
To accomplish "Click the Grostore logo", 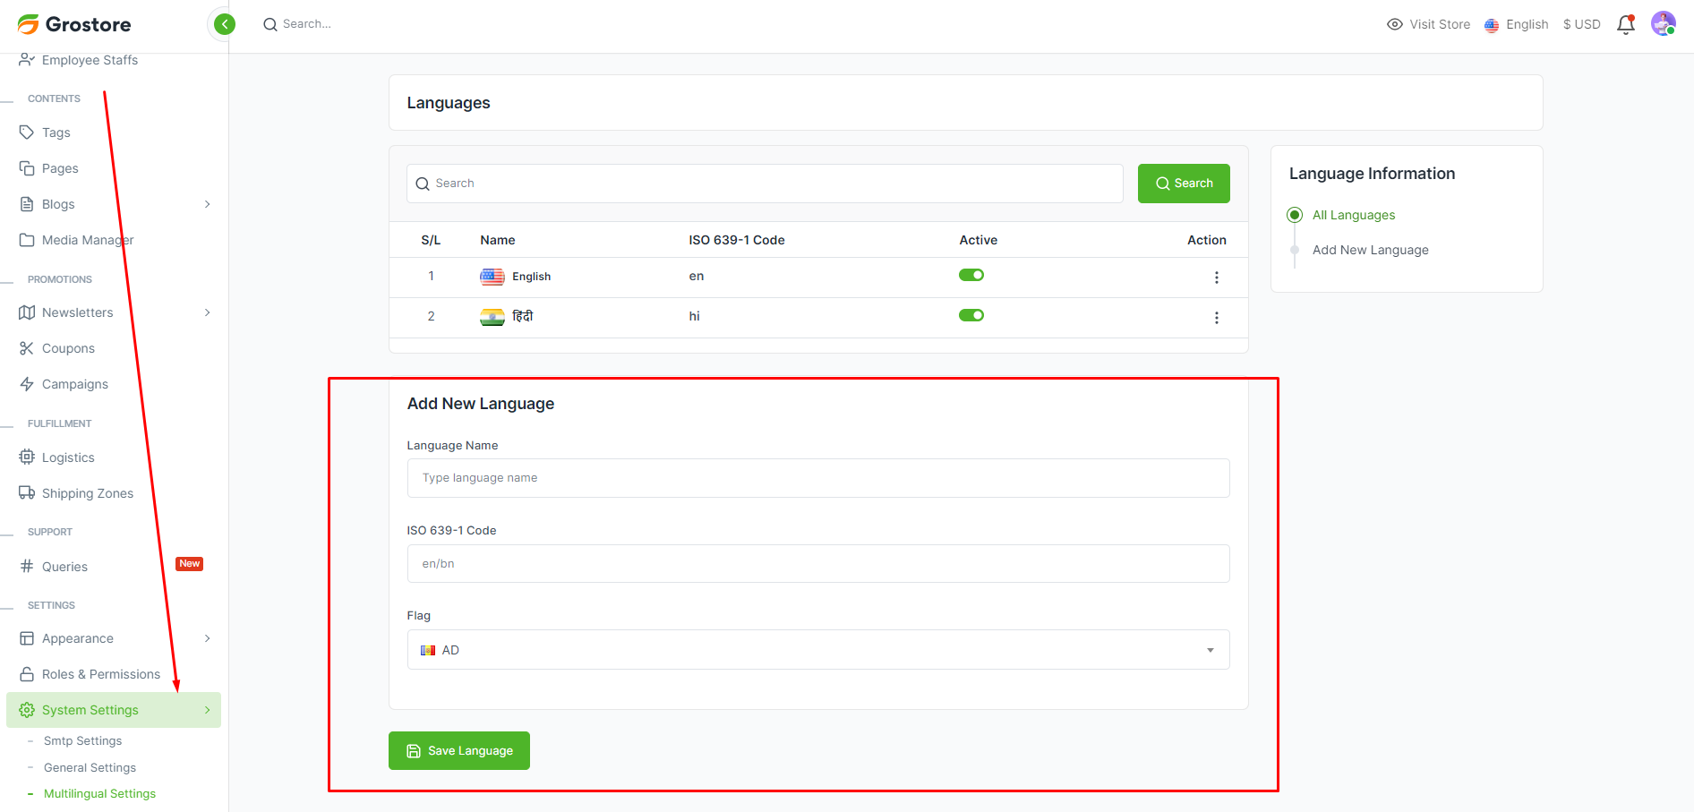I will coord(74,24).
